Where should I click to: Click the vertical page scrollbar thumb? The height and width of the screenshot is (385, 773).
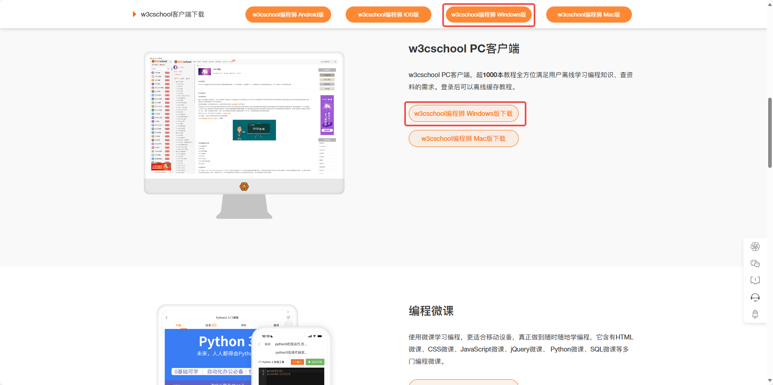[770, 132]
